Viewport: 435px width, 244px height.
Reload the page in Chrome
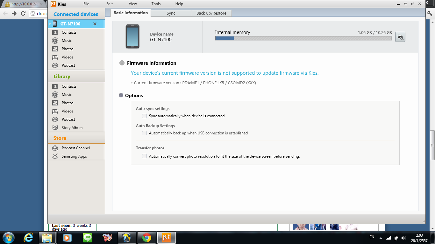[23, 13]
